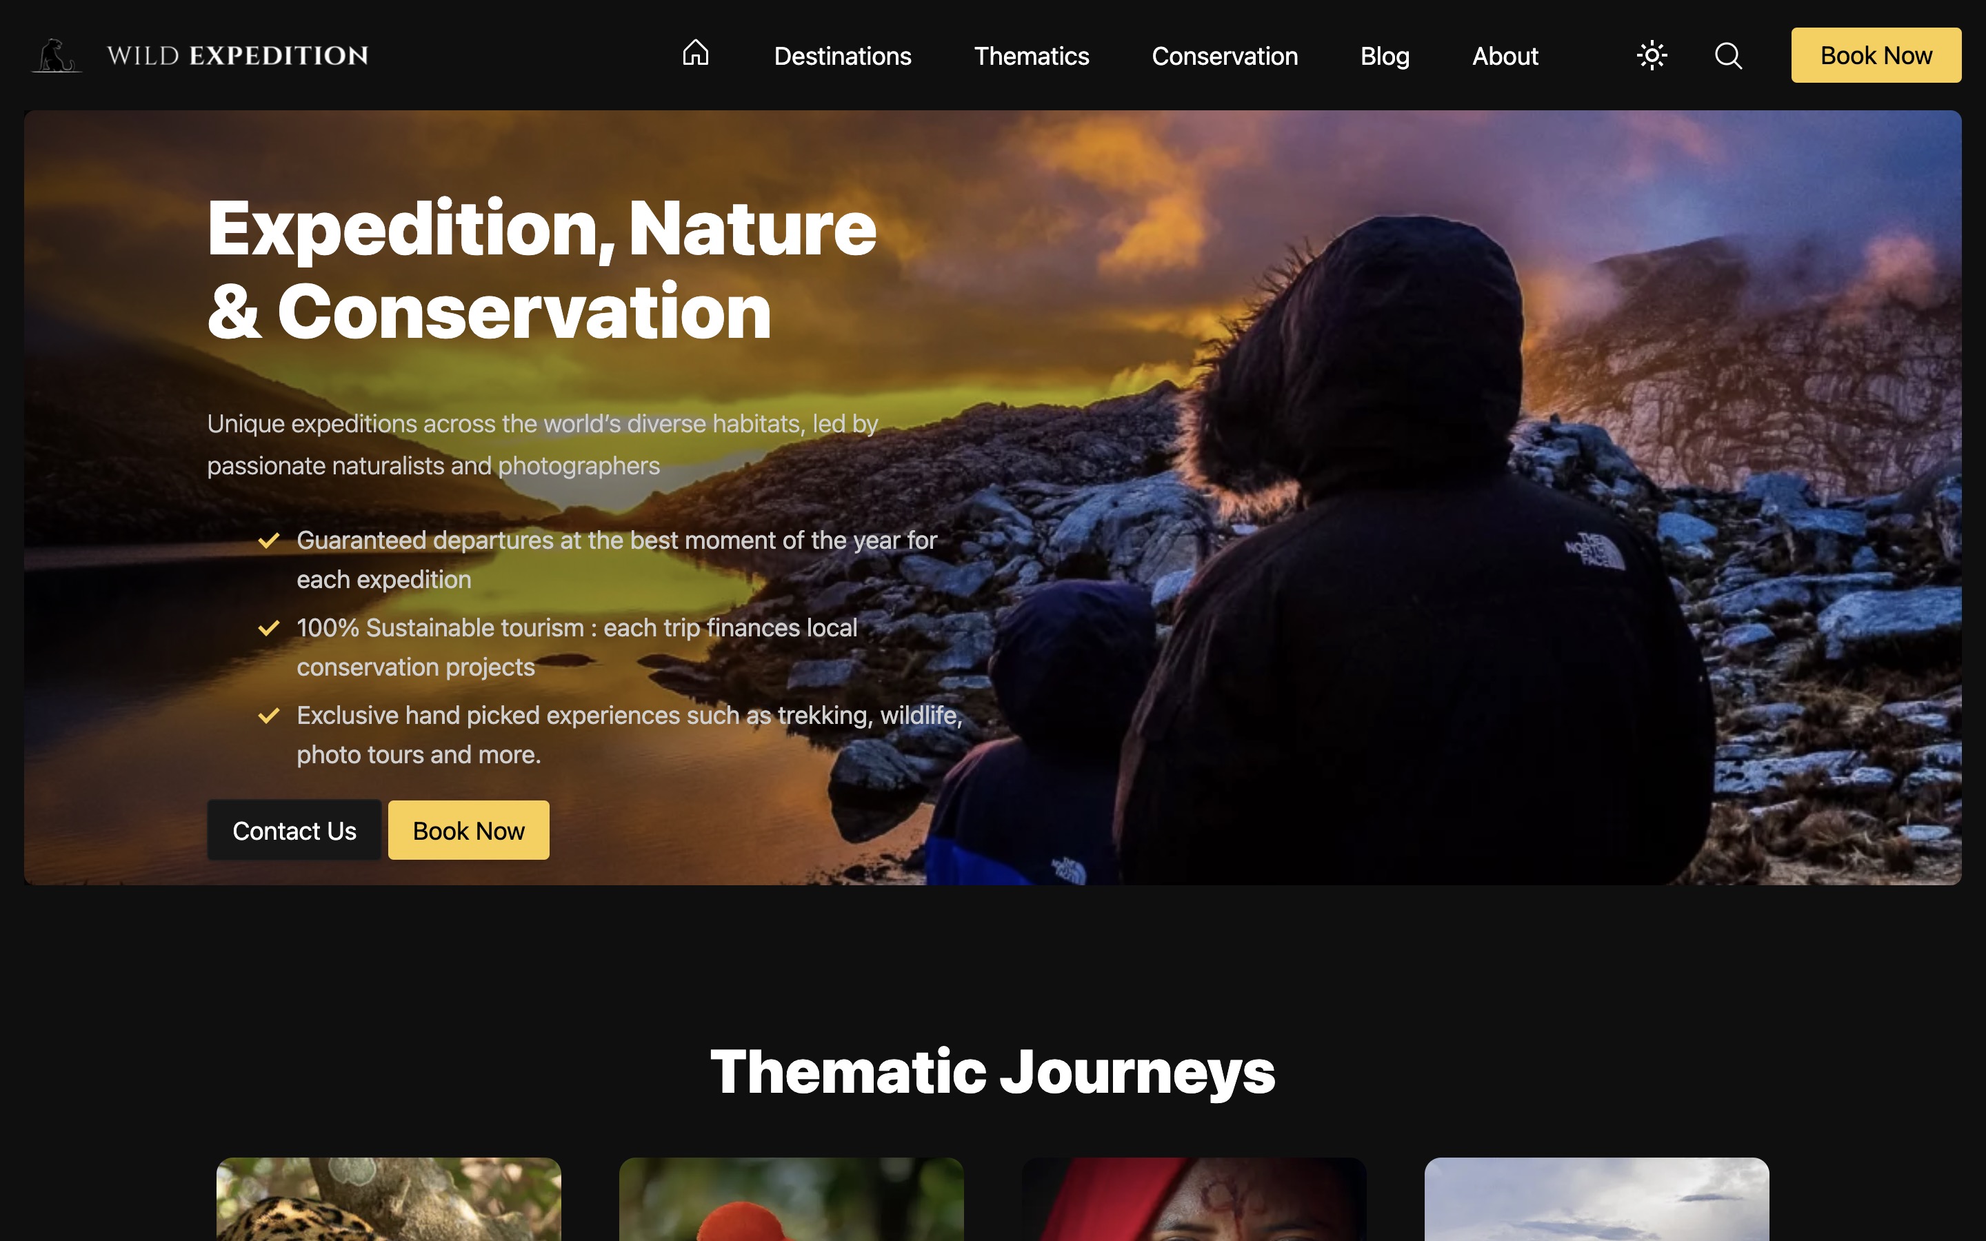
Task: Go to the Blog page
Action: pyautogui.click(x=1385, y=56)
